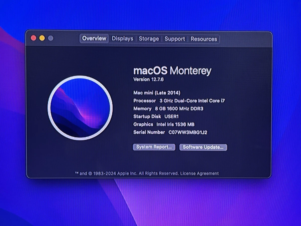Click the USER1 startup disk value

172,117
